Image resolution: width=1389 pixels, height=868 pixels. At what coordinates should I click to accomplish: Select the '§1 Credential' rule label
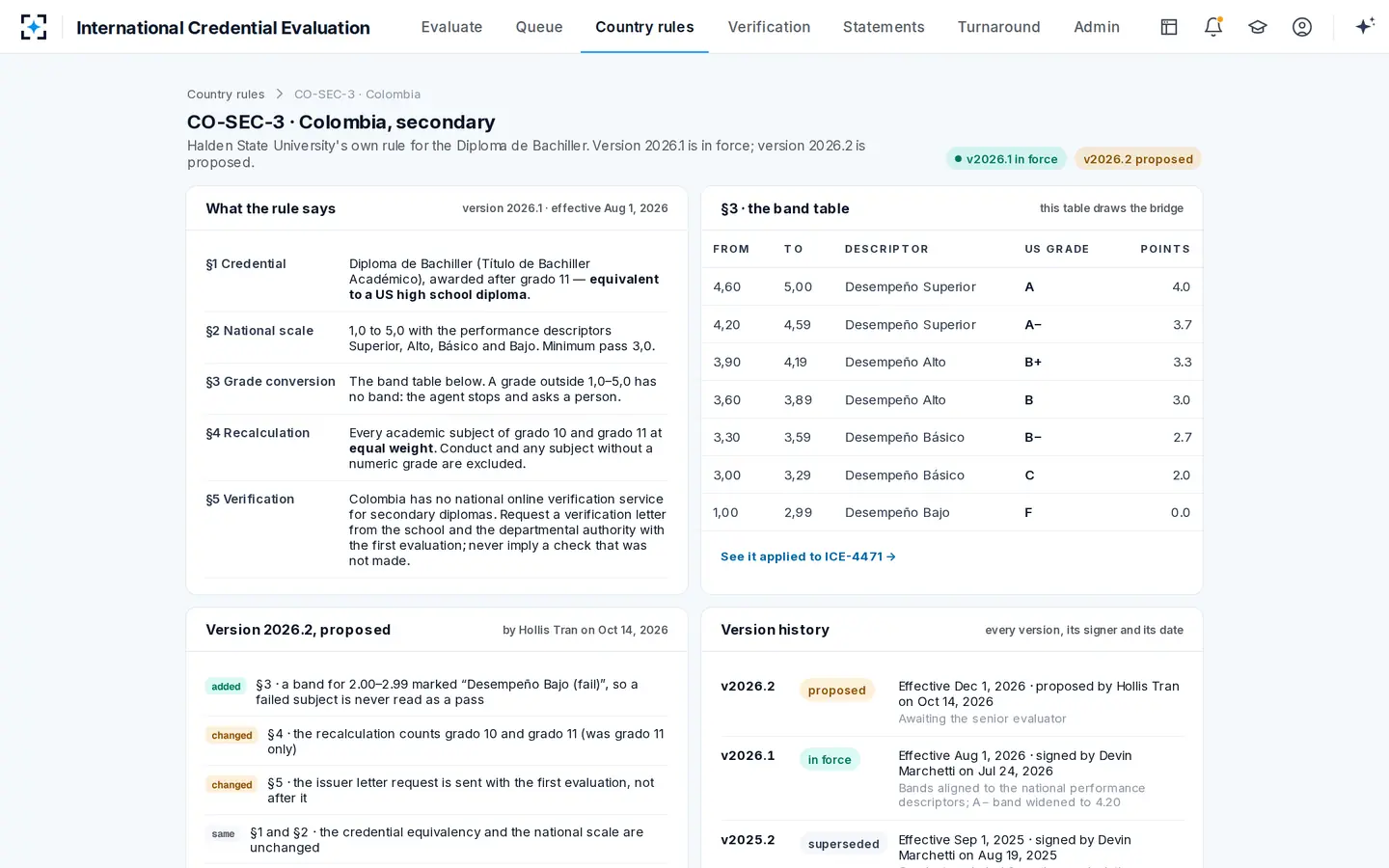click(246, 264)
